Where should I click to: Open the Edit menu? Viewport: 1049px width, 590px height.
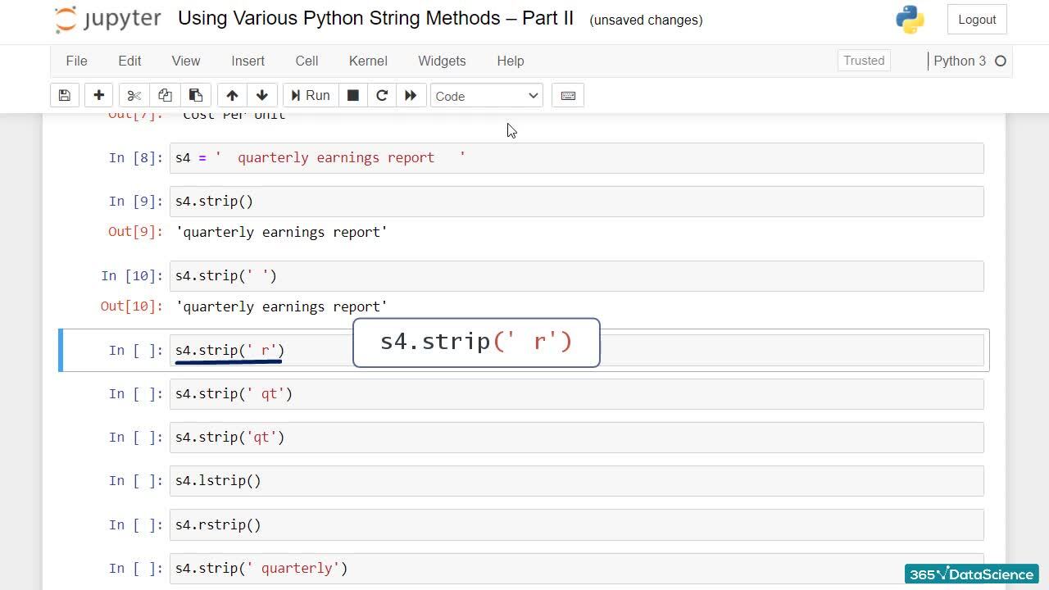[x=129, y=61]
